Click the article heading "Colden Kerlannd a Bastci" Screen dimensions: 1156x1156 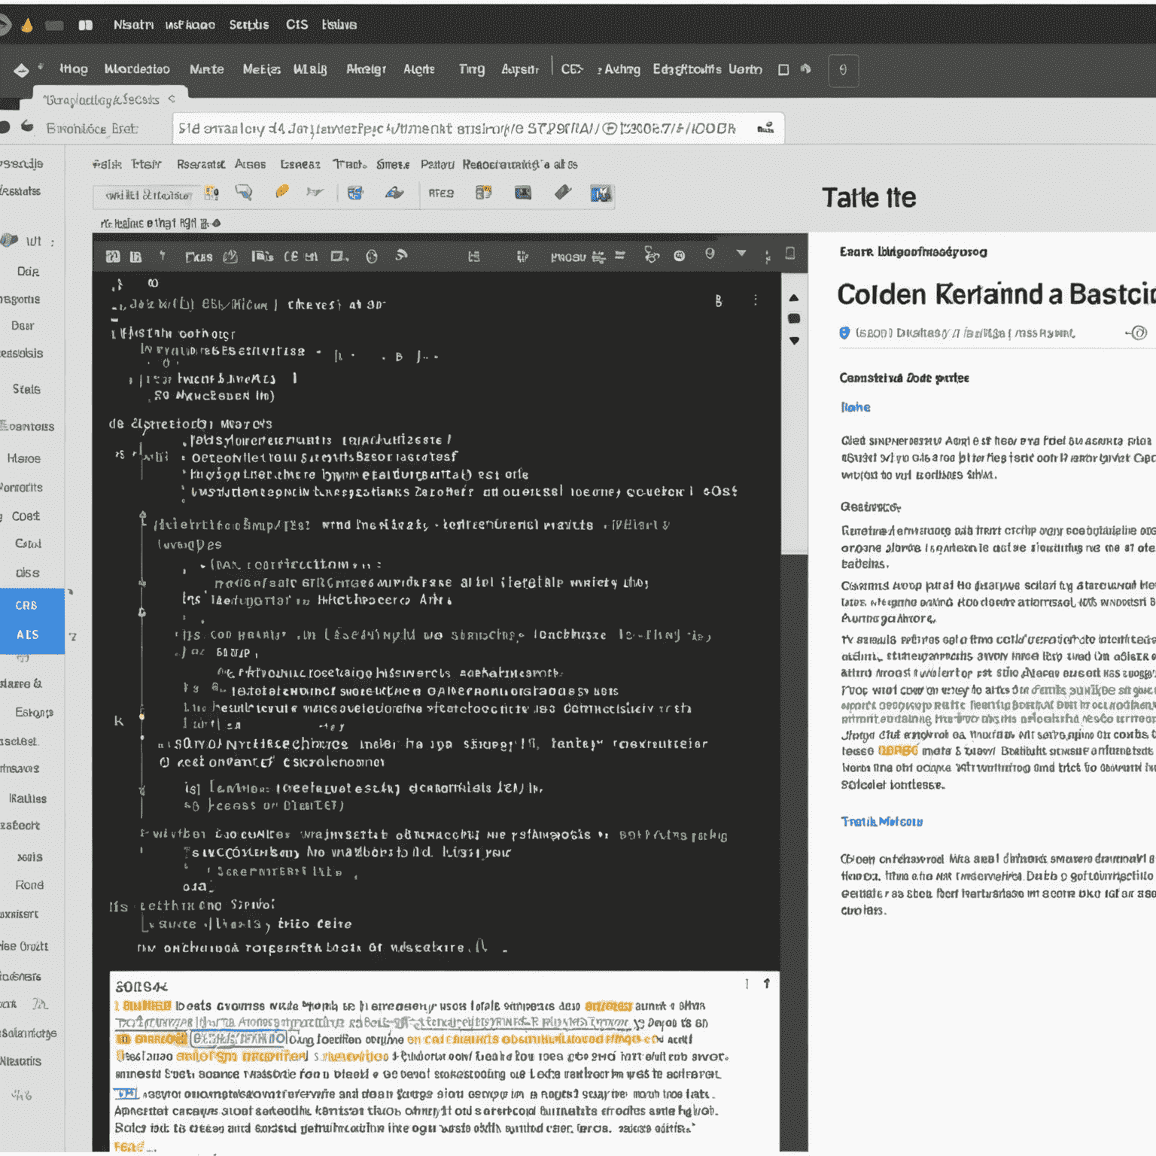[996, 294]
